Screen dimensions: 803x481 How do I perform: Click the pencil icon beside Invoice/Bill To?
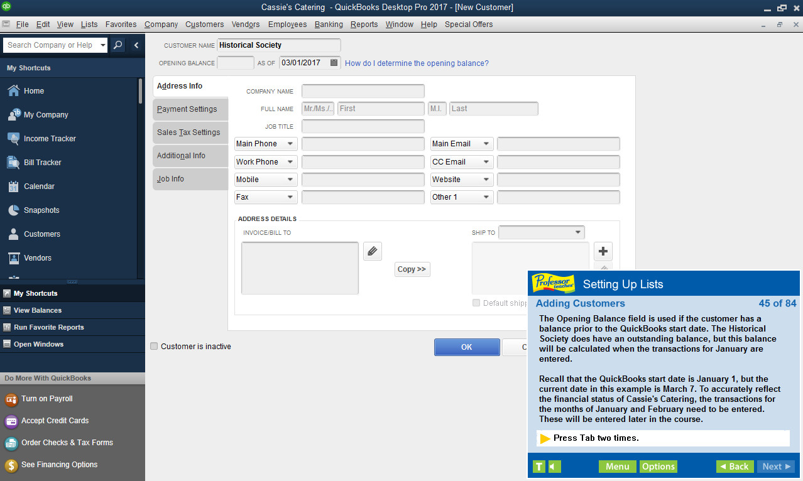point(372,251)
